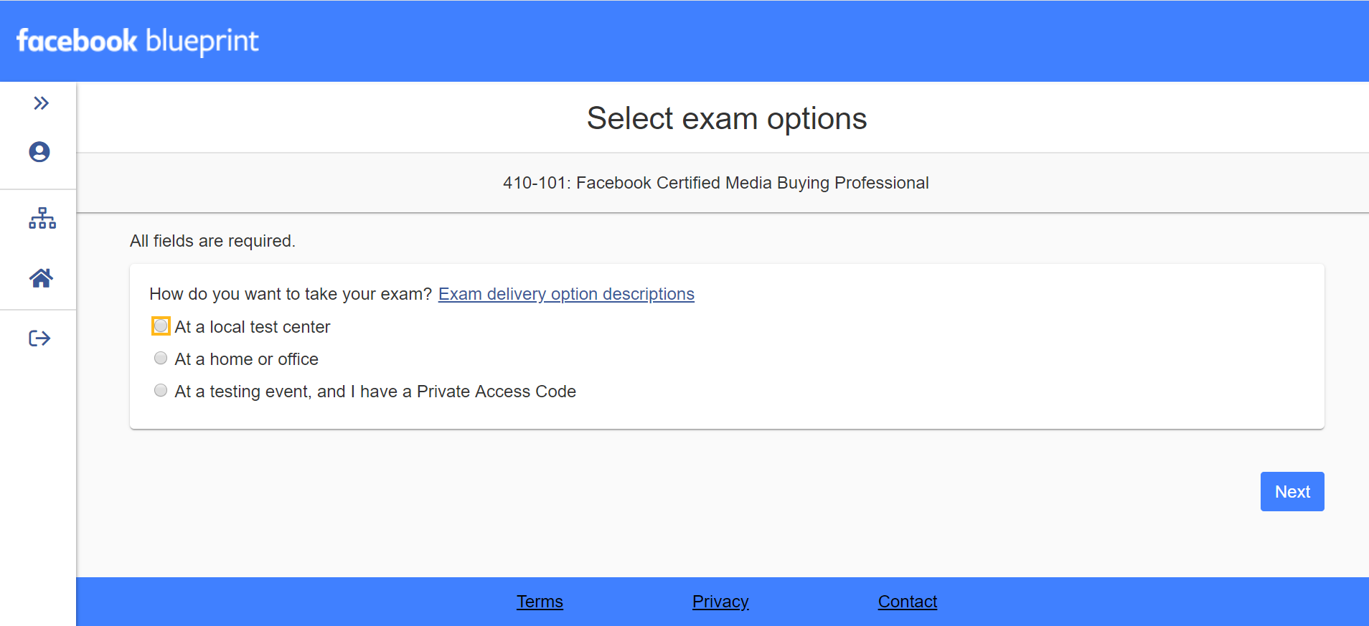1369x626 pixels.
Task: Select the 'At a local test center' radio button
Action: pyautogui.click(x=161, y=326)
